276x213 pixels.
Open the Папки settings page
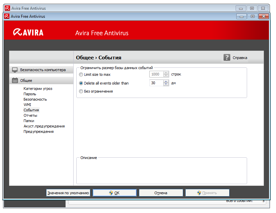(x=29, y=121)
